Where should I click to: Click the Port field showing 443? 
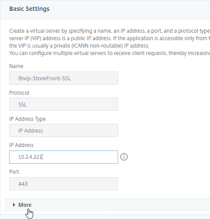pyautogui.click(x=64, y=184)
